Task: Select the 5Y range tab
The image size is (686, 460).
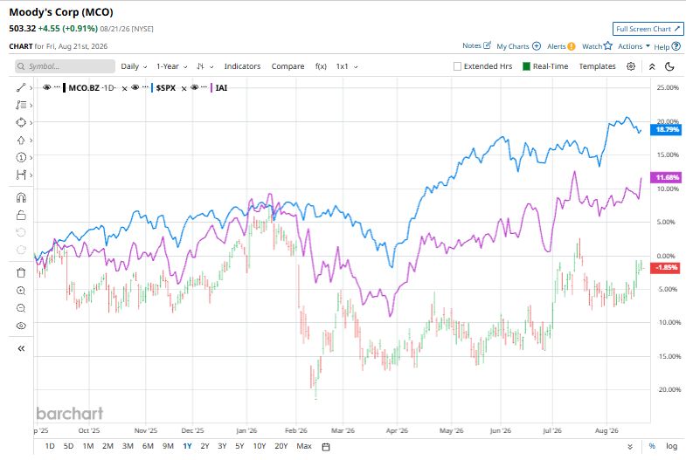Action: pos(239,446)
